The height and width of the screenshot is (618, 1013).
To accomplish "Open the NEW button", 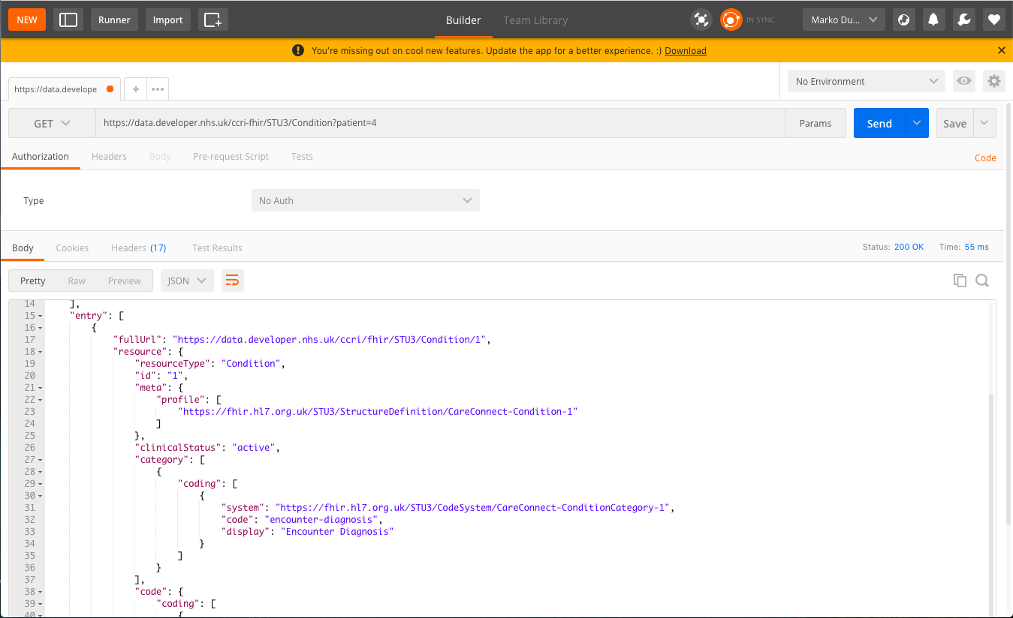I will pyautogui.click(x=27, y=19).
